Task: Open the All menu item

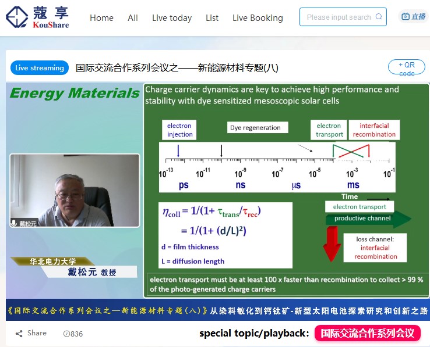Action: [x=133, y=18]
